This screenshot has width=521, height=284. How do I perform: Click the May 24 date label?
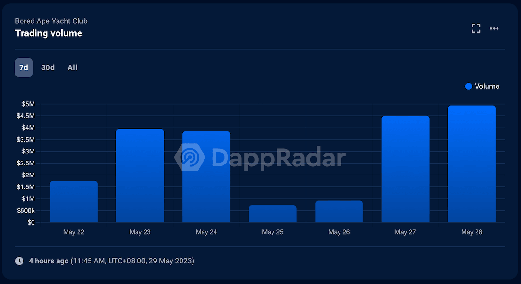[206, 232]
